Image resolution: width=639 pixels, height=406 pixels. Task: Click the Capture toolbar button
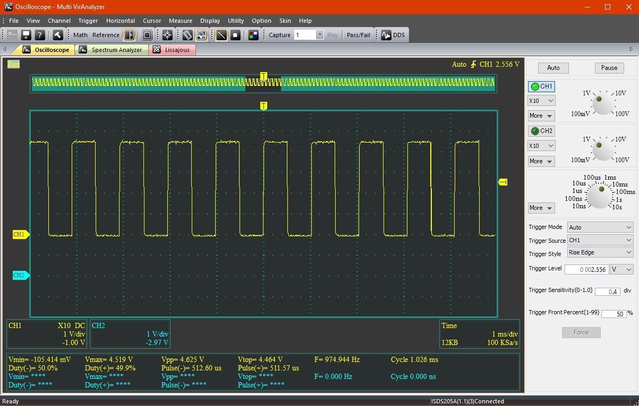[280, 35]
